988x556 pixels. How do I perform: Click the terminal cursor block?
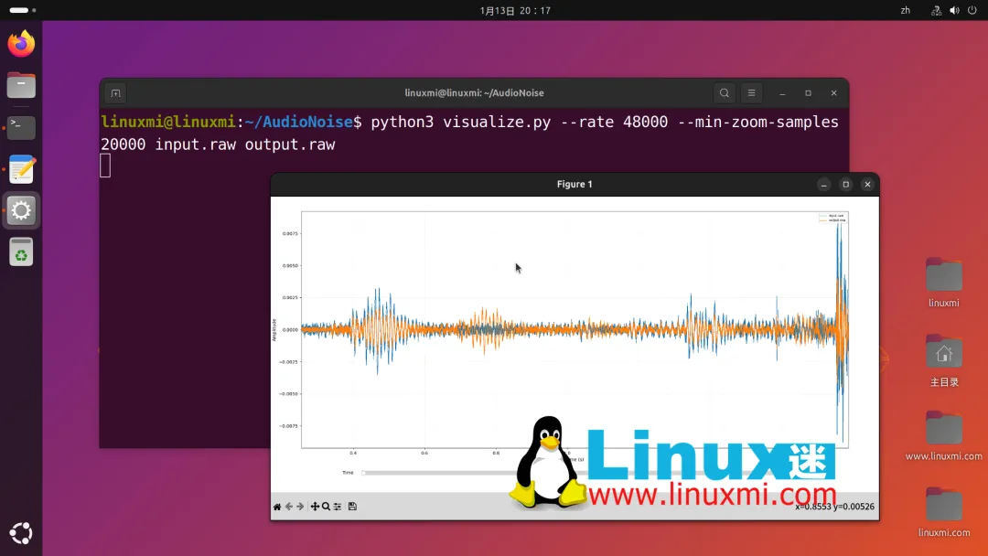(105, 166)
